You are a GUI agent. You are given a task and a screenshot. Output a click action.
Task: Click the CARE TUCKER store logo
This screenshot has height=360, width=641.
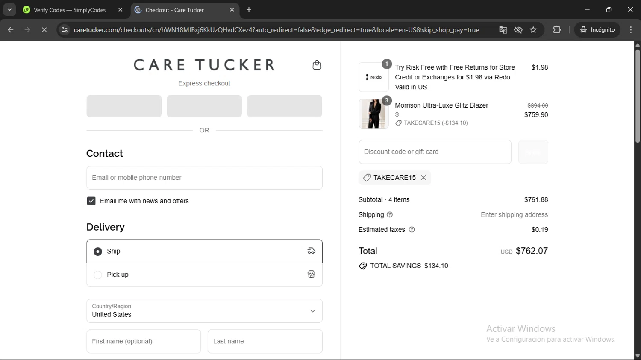coord(204,65)
